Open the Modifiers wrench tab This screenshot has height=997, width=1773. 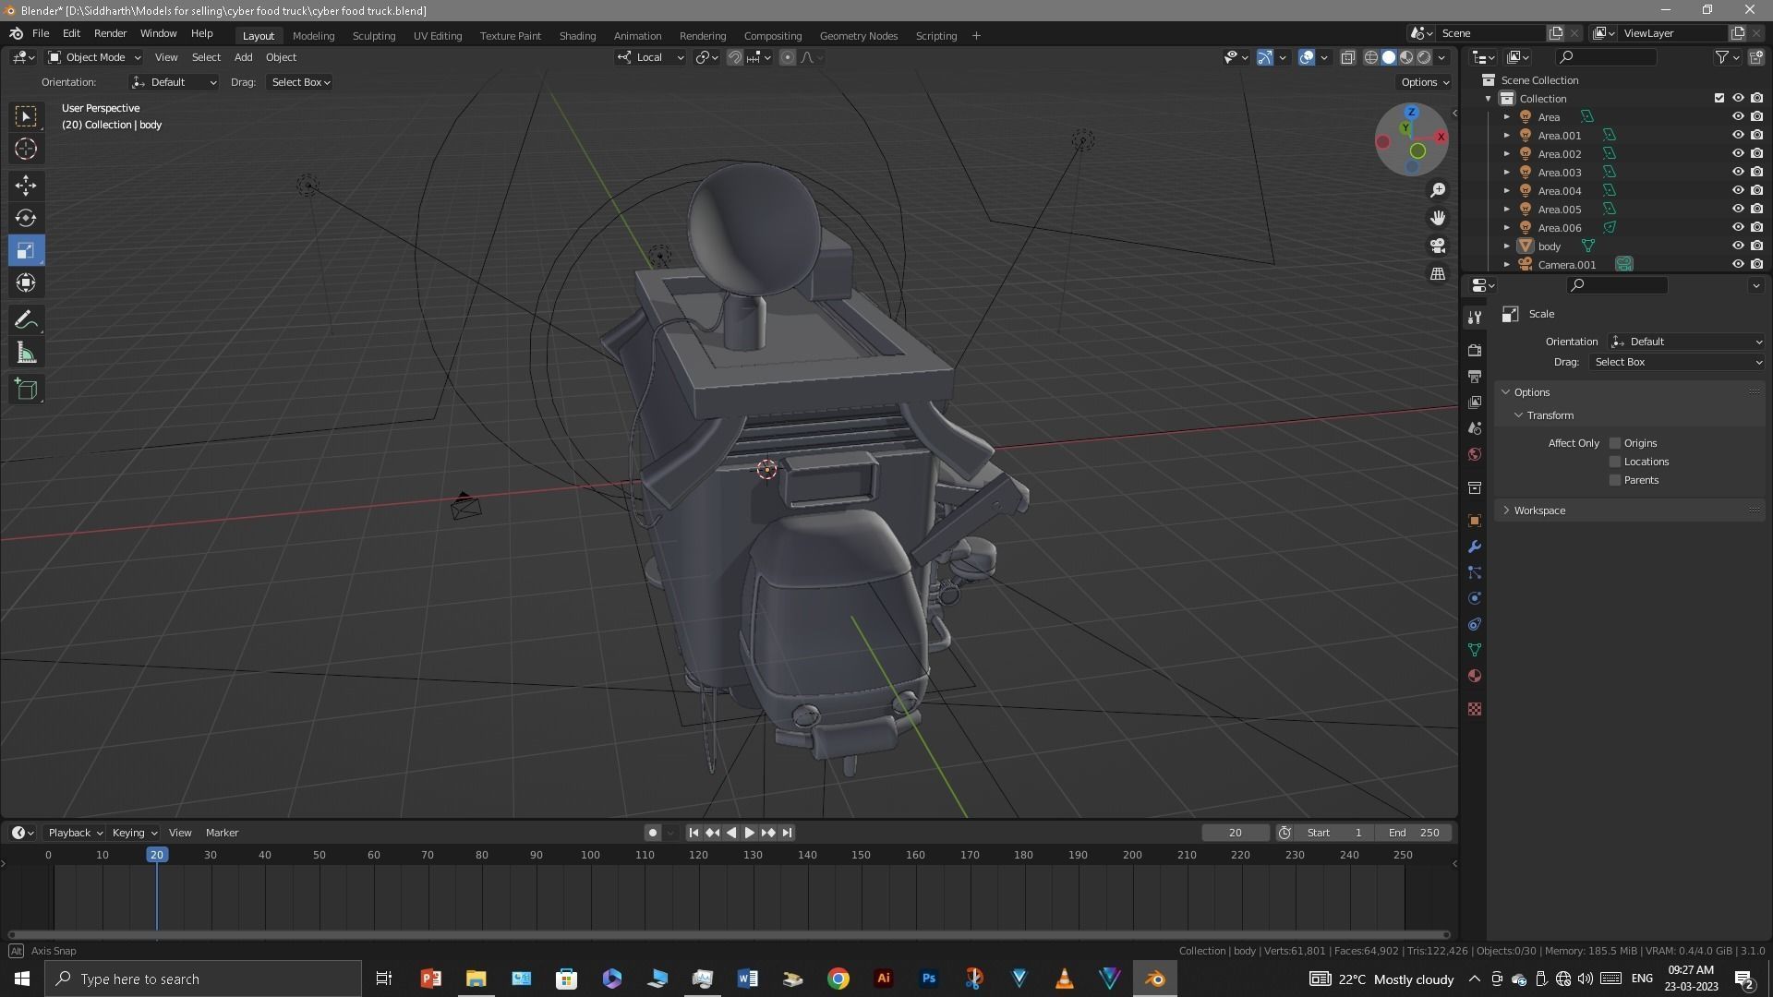click(1475, 547)
